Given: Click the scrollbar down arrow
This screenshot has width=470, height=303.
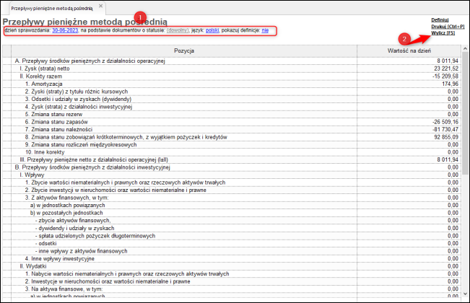Looking at the screenshot, I should click(x=465, y=294).
